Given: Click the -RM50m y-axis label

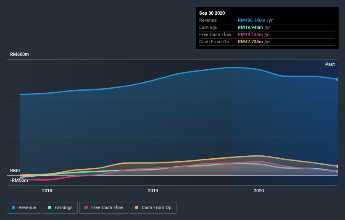Looking at the screenshot, I should click(x=19, y=181).
